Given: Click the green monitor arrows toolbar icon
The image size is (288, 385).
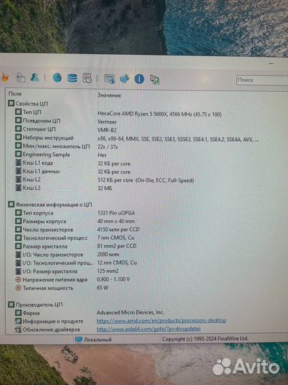Looking at the screenshot, I should click(154, 79).
